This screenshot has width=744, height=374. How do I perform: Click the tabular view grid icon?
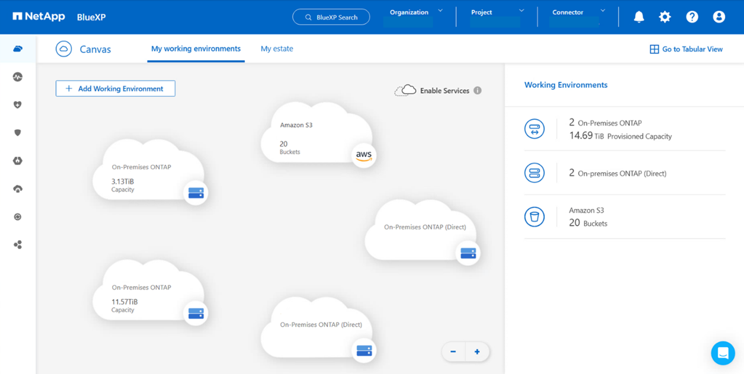654,49
